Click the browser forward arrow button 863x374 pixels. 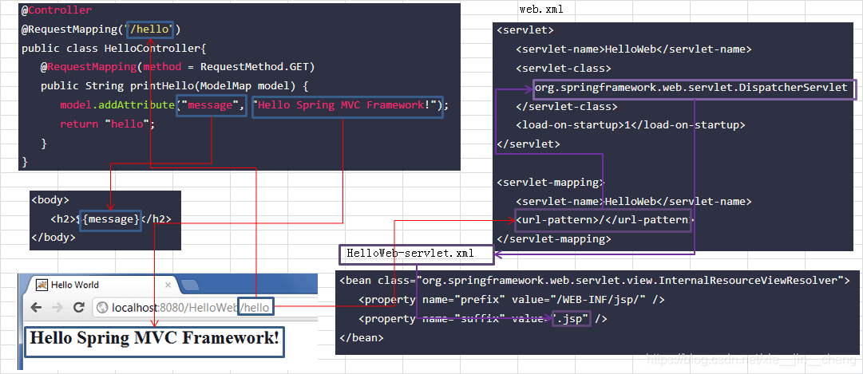(x=57, y=308)
